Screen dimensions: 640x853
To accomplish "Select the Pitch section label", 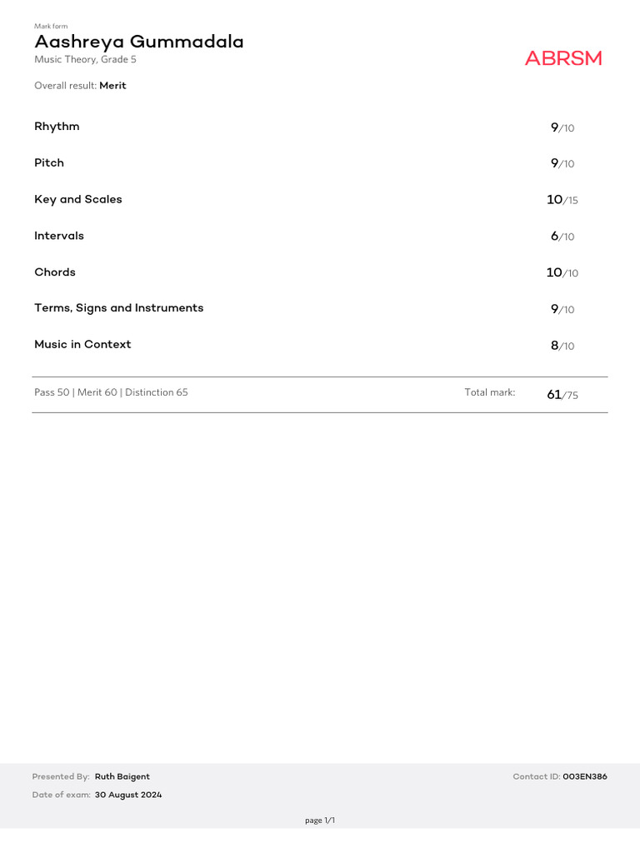I will coord(49,163).
